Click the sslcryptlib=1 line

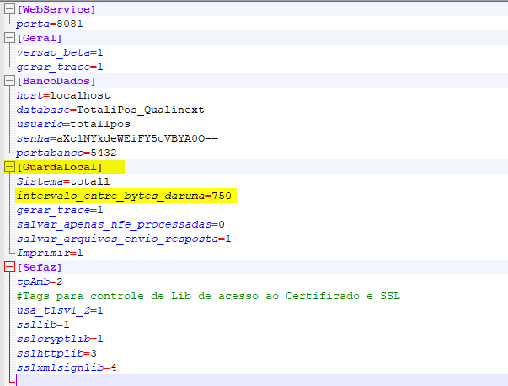point(60,339)
